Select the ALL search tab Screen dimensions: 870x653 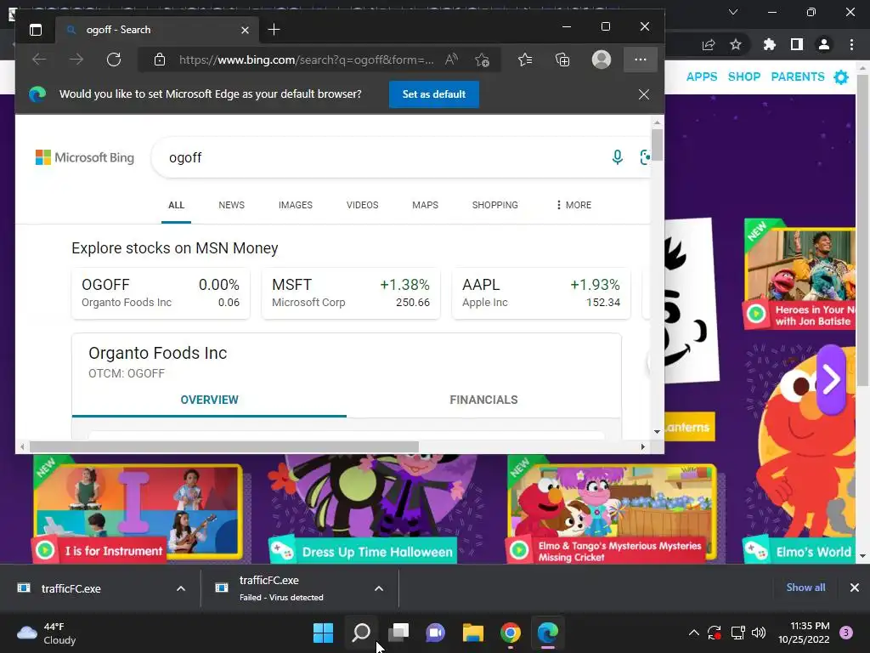pos(177,205)
